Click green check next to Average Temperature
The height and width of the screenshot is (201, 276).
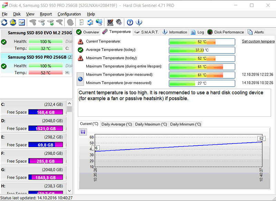coord(80,50)
